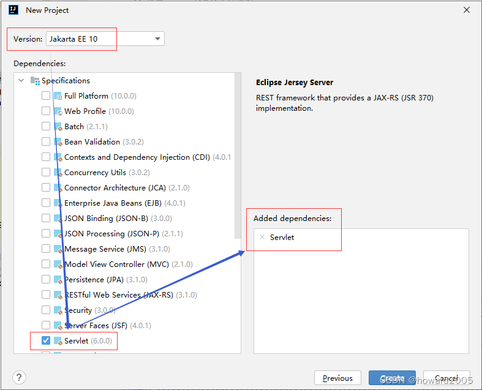Viewport: 482px width, 390px height.
Task: Click the Concurrency Utils specification icon
Action: point(58,173)
